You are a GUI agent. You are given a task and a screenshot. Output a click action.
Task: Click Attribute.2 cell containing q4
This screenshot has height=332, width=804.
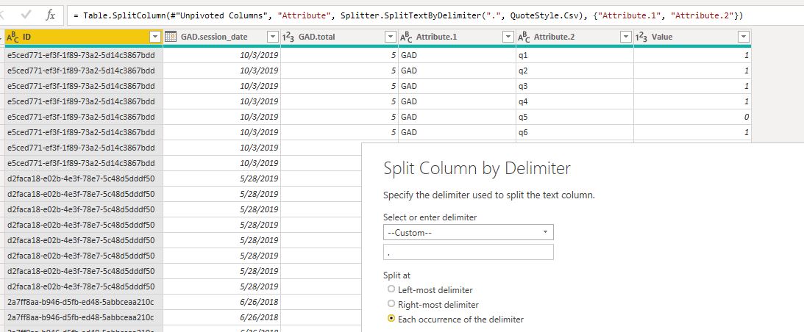pyautogui.click(x=574, y=101)
